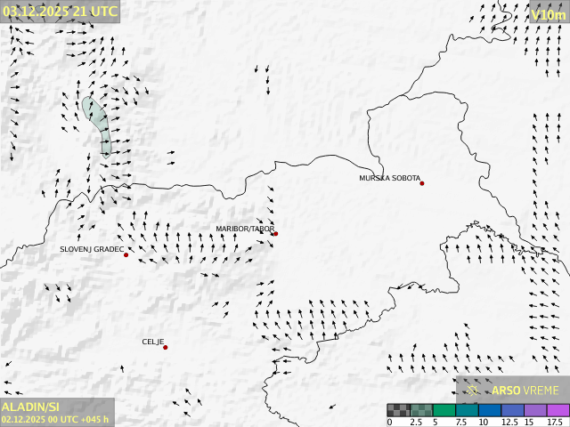Image resolution: width=570 pixels, height=427 pixels.
Task: Select the grey checkered 0–2.5 legend swatch
Action: point(398,410)
